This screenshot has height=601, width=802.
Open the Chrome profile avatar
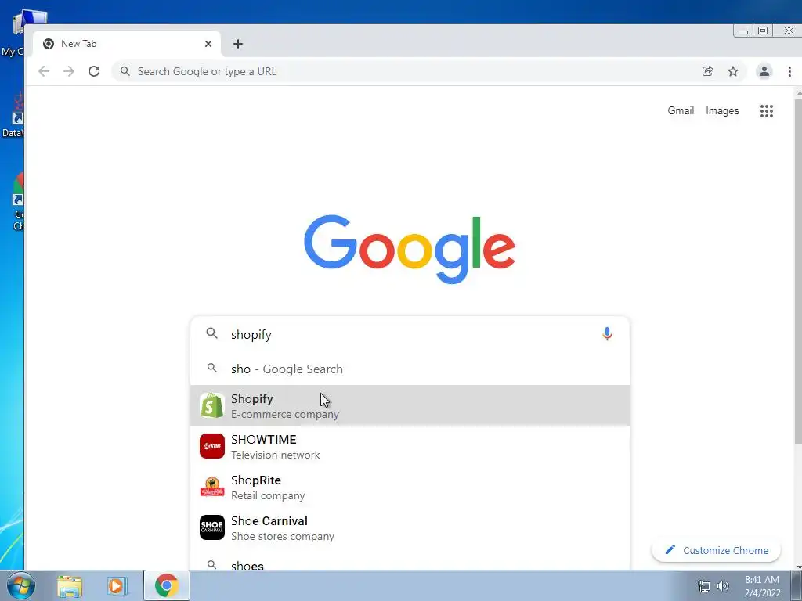point(764,71)
